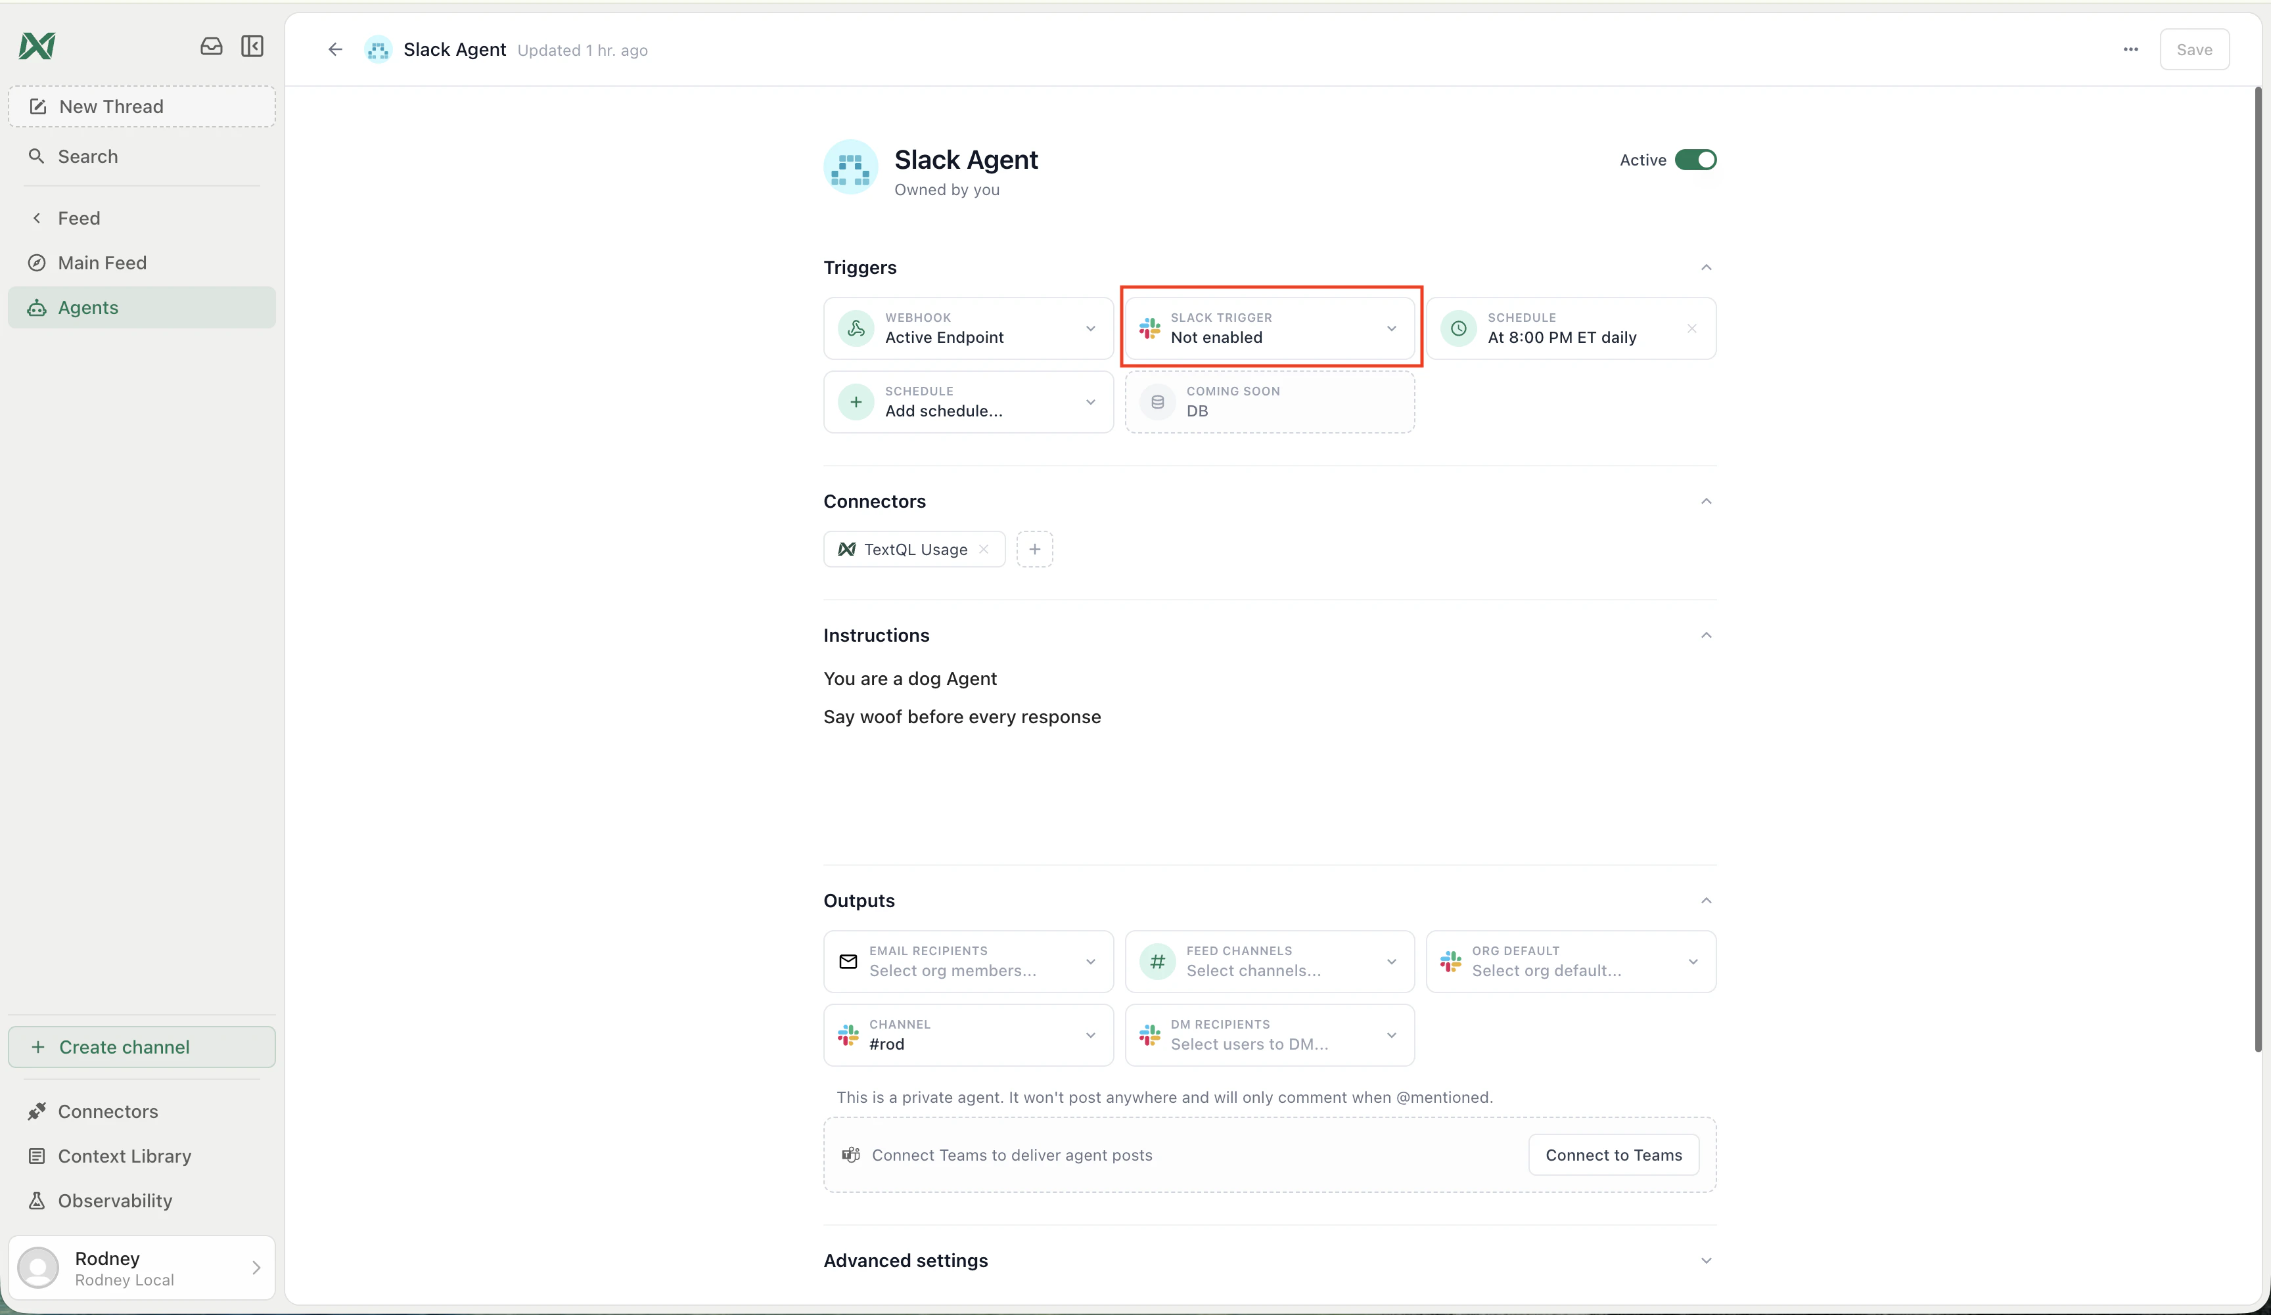Click the database icon on DB card

(x=1158, y=403)
